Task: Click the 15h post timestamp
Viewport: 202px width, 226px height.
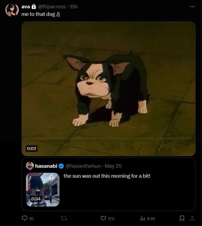Action: tap(74, 7)
